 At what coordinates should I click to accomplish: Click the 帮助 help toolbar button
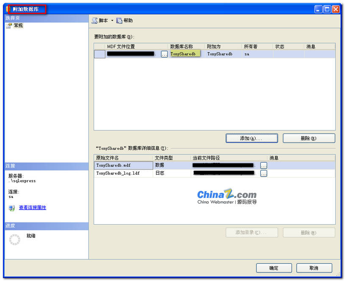(125, 20)
